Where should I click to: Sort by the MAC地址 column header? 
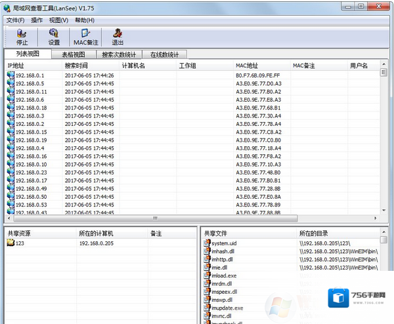pos(247,66)
